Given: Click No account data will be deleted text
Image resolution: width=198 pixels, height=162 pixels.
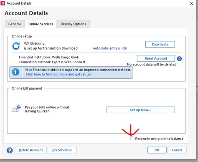Looking at the screenshot, I should click(152, 65).
